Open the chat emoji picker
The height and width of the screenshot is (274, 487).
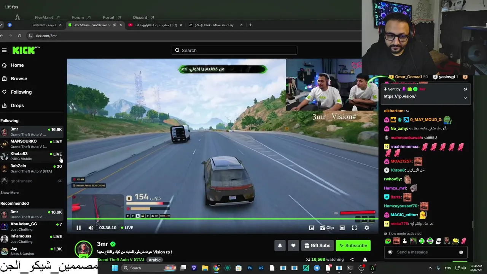(x=461, y=252)
